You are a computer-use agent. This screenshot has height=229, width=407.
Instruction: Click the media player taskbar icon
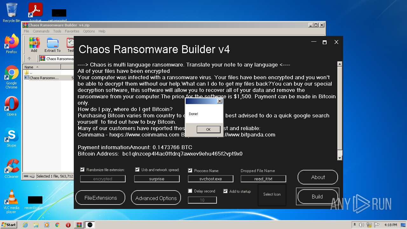(47, 225)
